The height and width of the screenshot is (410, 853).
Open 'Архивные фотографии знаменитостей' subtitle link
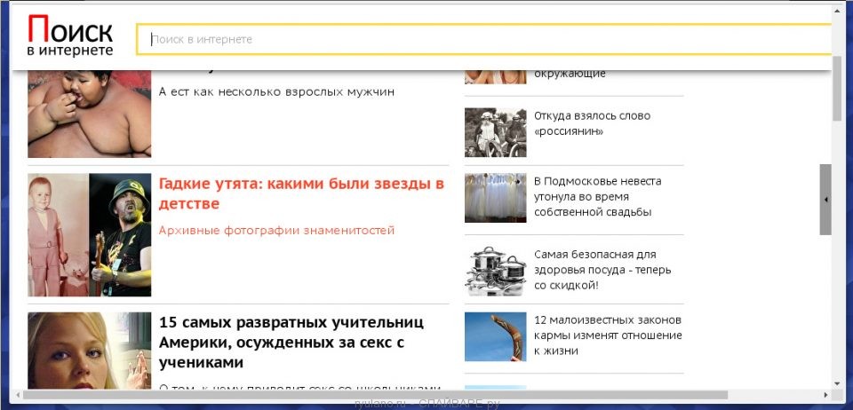(x=276, y=230)
